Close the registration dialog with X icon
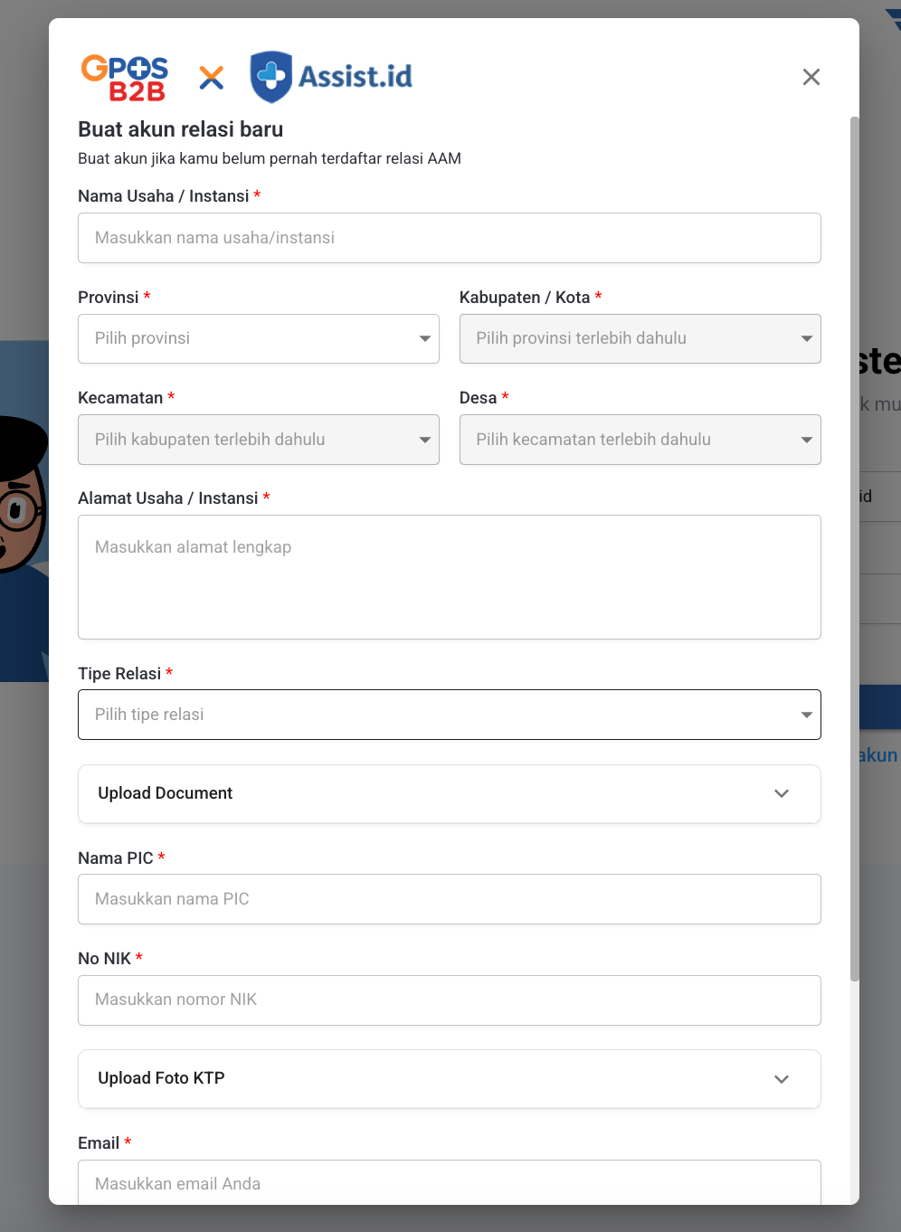The height and width of the screenshot is (1232, 901). tap(811, 77)
